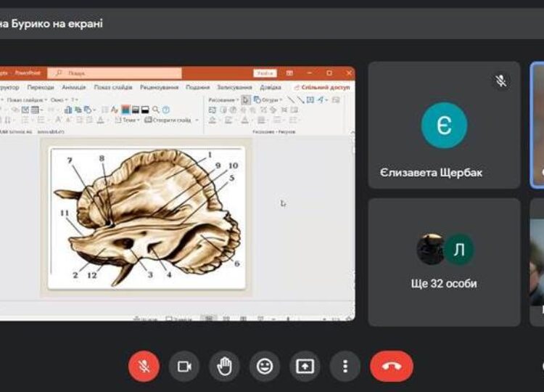Screen dimensions: 544x392
Task: Open the Рецензування ribbon tab
Action: pyautogui.click(x=159, y=88)
